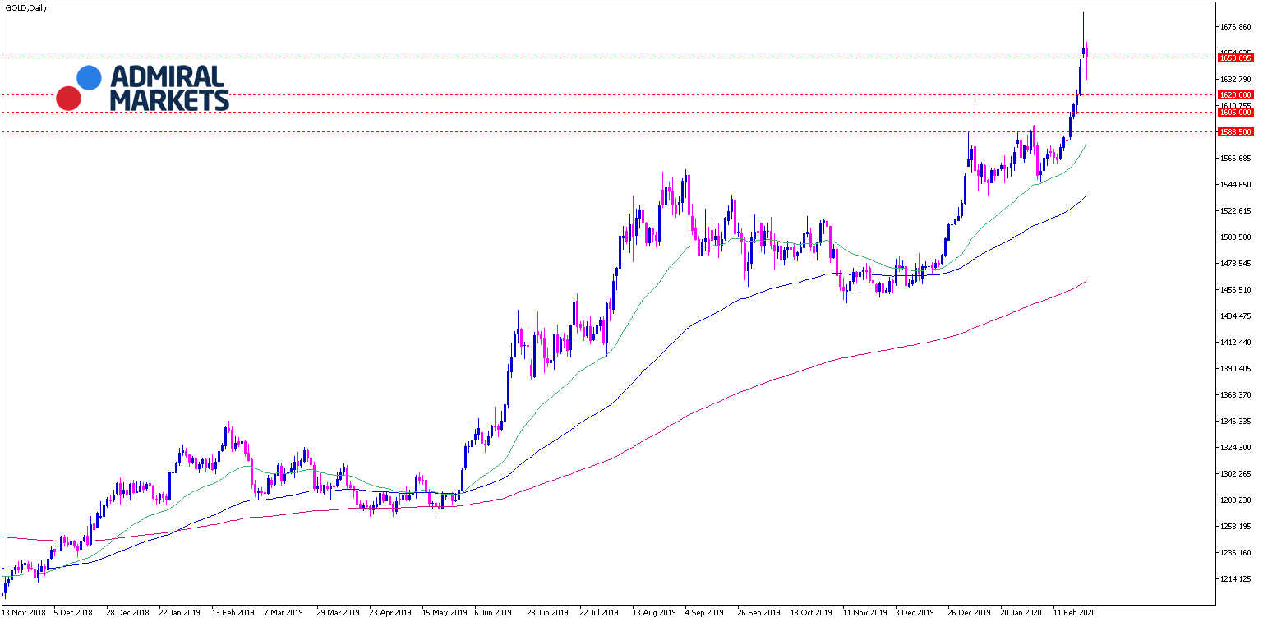This screenshot has height=622, width=1263.
Task: Click the 1368.370 price axis value
Action: coord(1236,395)
